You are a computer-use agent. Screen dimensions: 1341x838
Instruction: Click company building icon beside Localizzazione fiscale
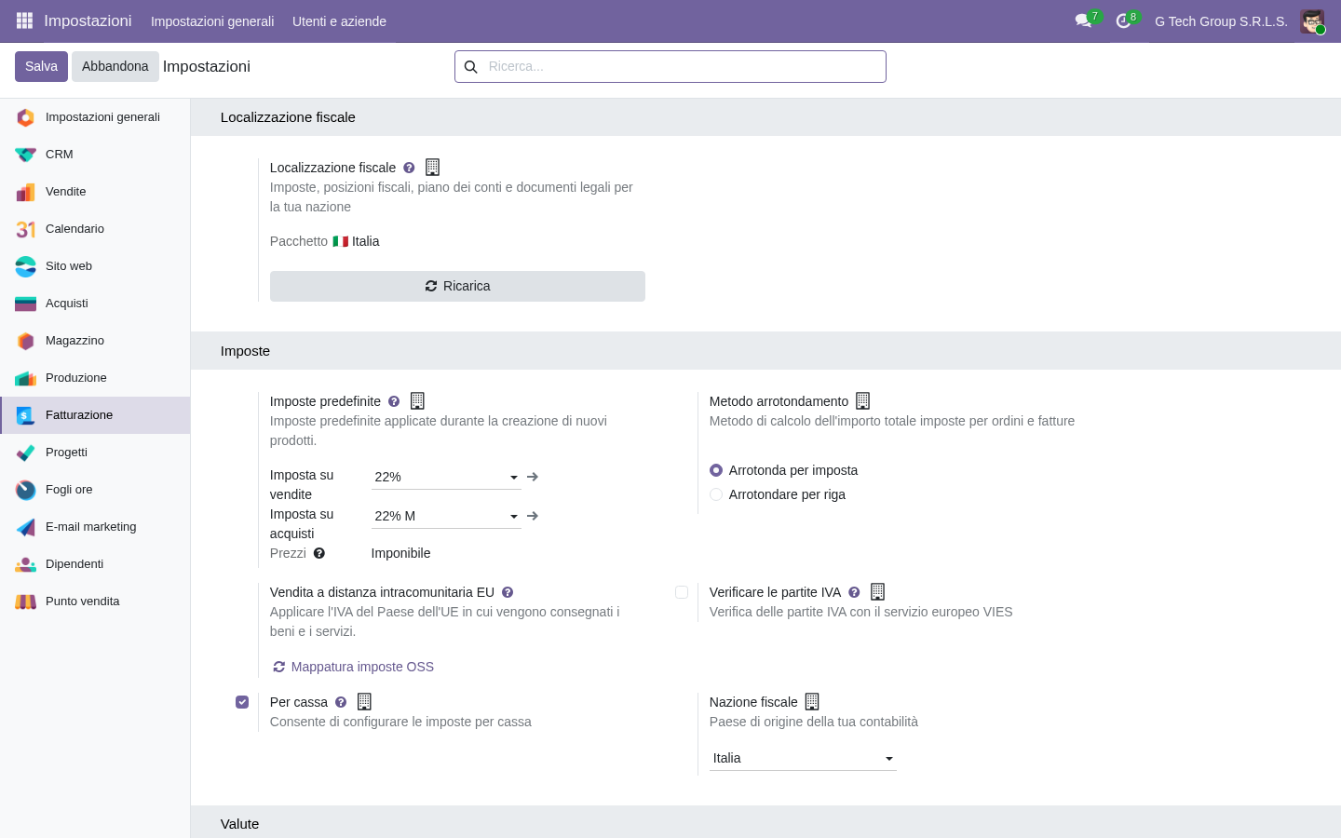tap(432, 168)
